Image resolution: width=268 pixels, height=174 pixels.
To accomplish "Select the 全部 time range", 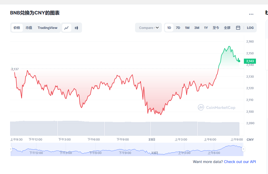I will click(227, 28).
